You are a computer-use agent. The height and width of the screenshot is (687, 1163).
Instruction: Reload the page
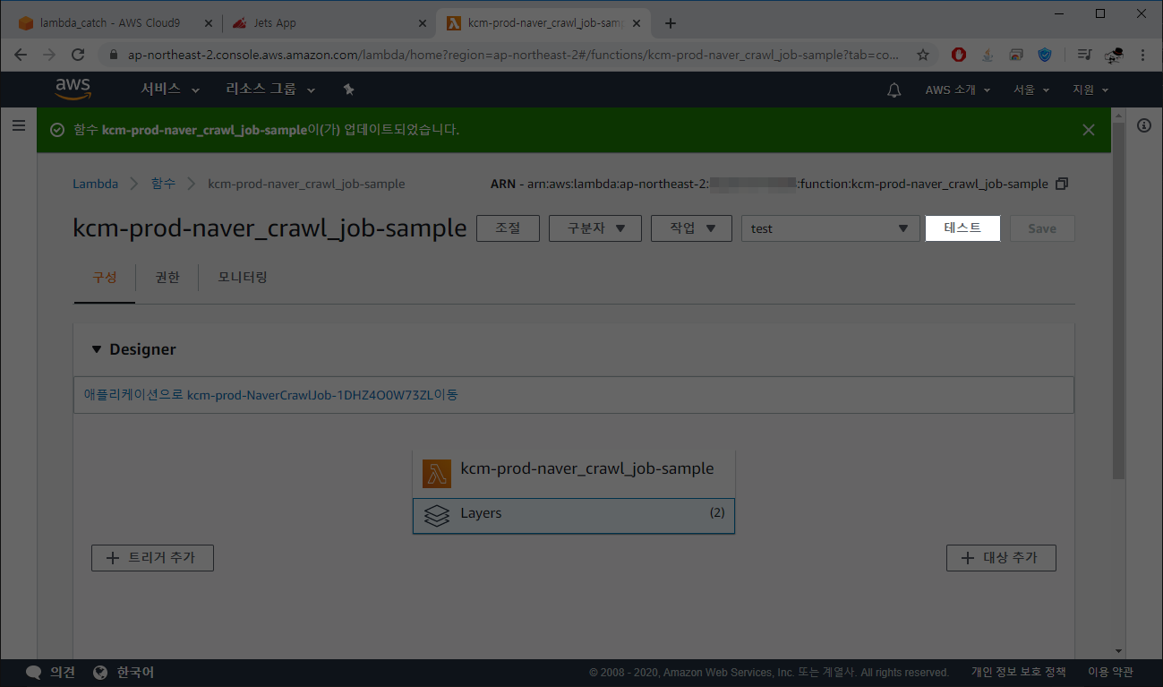pos(78,55)
